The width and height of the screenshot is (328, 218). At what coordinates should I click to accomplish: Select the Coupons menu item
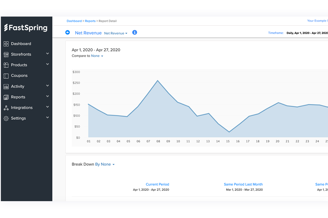19,76
